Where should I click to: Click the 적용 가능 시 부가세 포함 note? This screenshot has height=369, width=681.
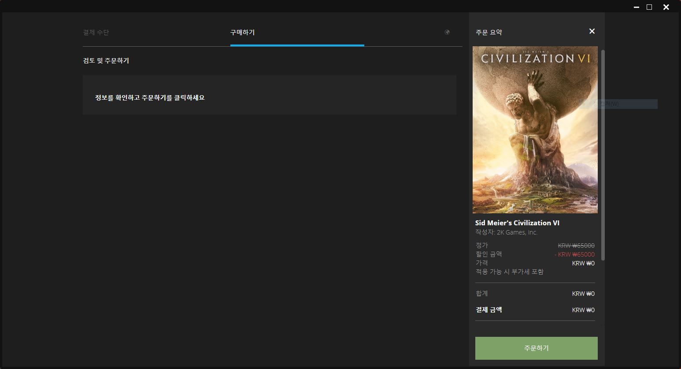(x=510, y=272)
